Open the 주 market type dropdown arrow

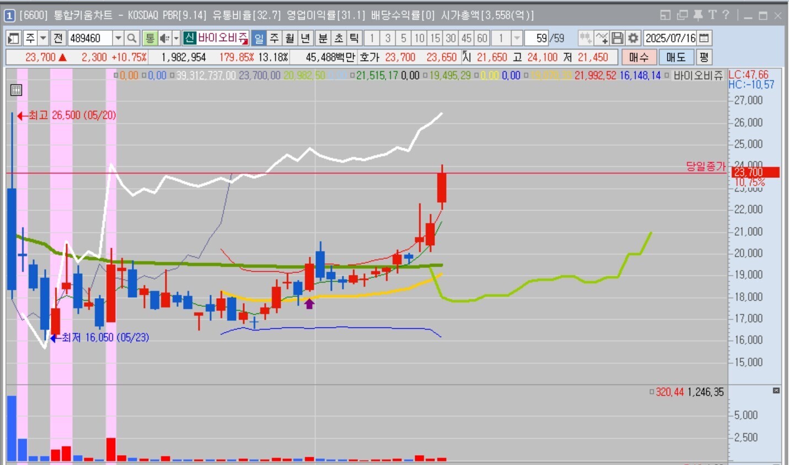(x=43, y=38)
